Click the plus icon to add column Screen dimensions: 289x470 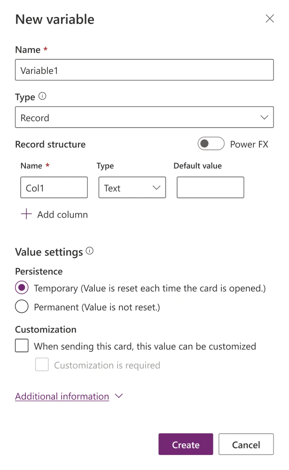[x=26, y=214]
